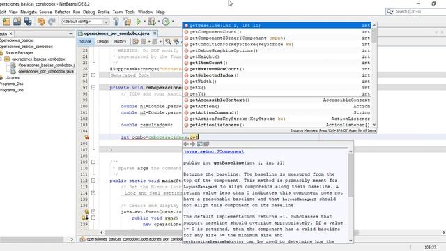The width and height of the screenshot is (446, 251).
Task: Collapse the main method fold at line 112
Action: click(x=93, y=181)
